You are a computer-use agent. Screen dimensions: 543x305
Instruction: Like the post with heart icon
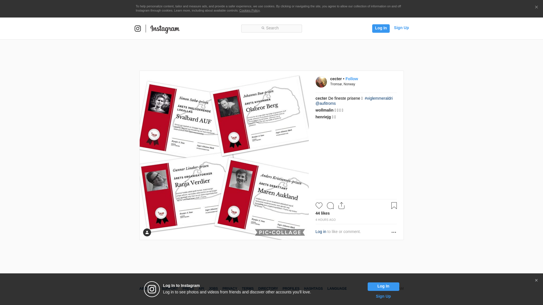tap(319, 206)
